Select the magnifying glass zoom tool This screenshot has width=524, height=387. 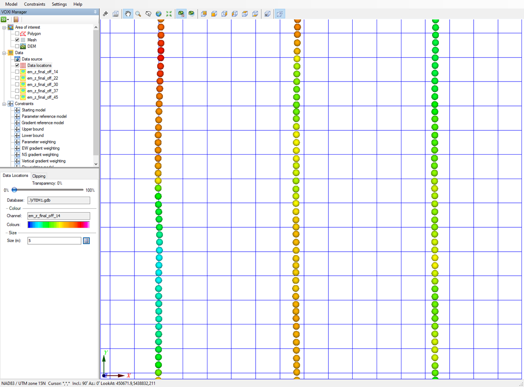(138, 14)
